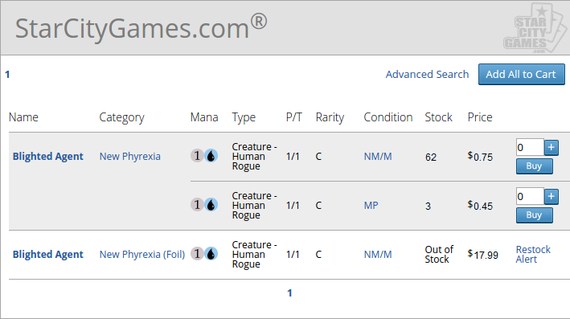
Task: Open the New Phyrexia (Foil) category
Action: click(x=142, y=255)
